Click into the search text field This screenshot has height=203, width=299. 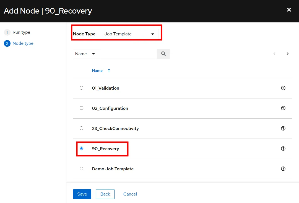128,54
